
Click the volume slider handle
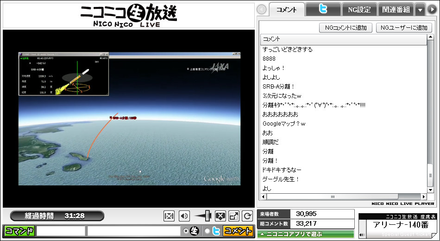pos(208,216)
